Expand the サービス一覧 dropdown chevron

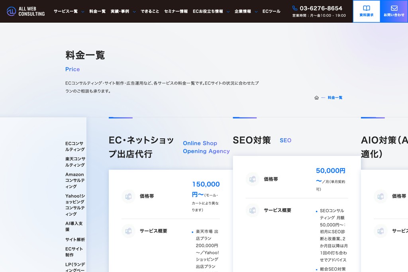[x=83, y=12]
